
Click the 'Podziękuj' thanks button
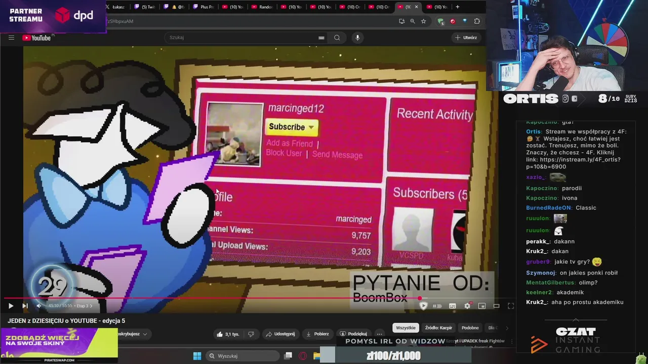pos(353,334)
